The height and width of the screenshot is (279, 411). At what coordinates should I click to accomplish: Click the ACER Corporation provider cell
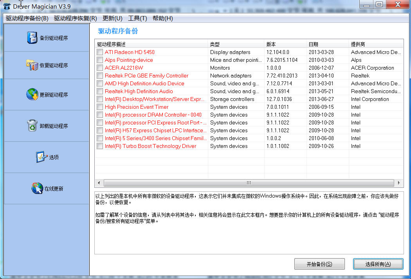pos(373,68)
